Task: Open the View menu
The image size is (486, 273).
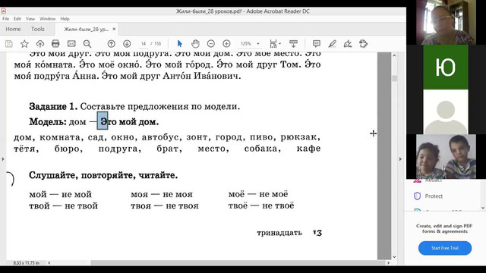Action: pos(30,18)
